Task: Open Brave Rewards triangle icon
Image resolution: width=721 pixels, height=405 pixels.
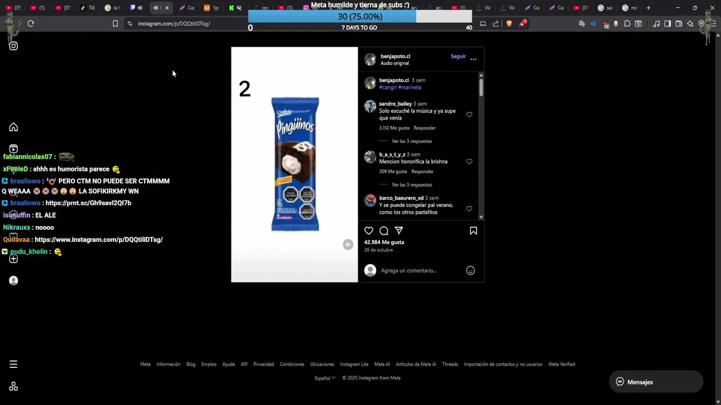Action: point(523,24)
